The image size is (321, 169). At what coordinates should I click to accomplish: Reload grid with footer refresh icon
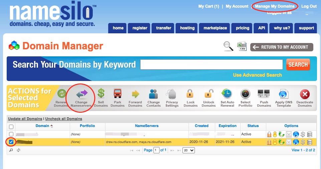tap(18, 150)
